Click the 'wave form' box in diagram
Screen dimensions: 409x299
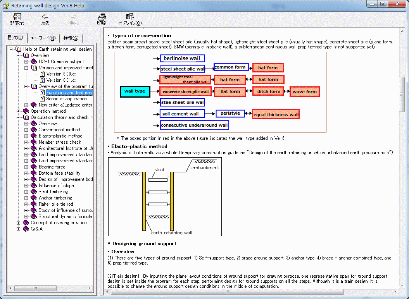pos(305,92)
